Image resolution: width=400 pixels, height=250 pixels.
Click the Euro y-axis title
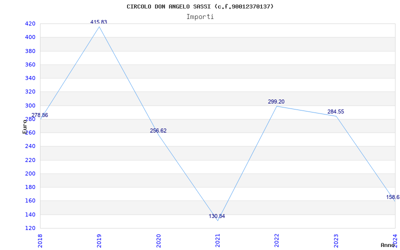24,127
